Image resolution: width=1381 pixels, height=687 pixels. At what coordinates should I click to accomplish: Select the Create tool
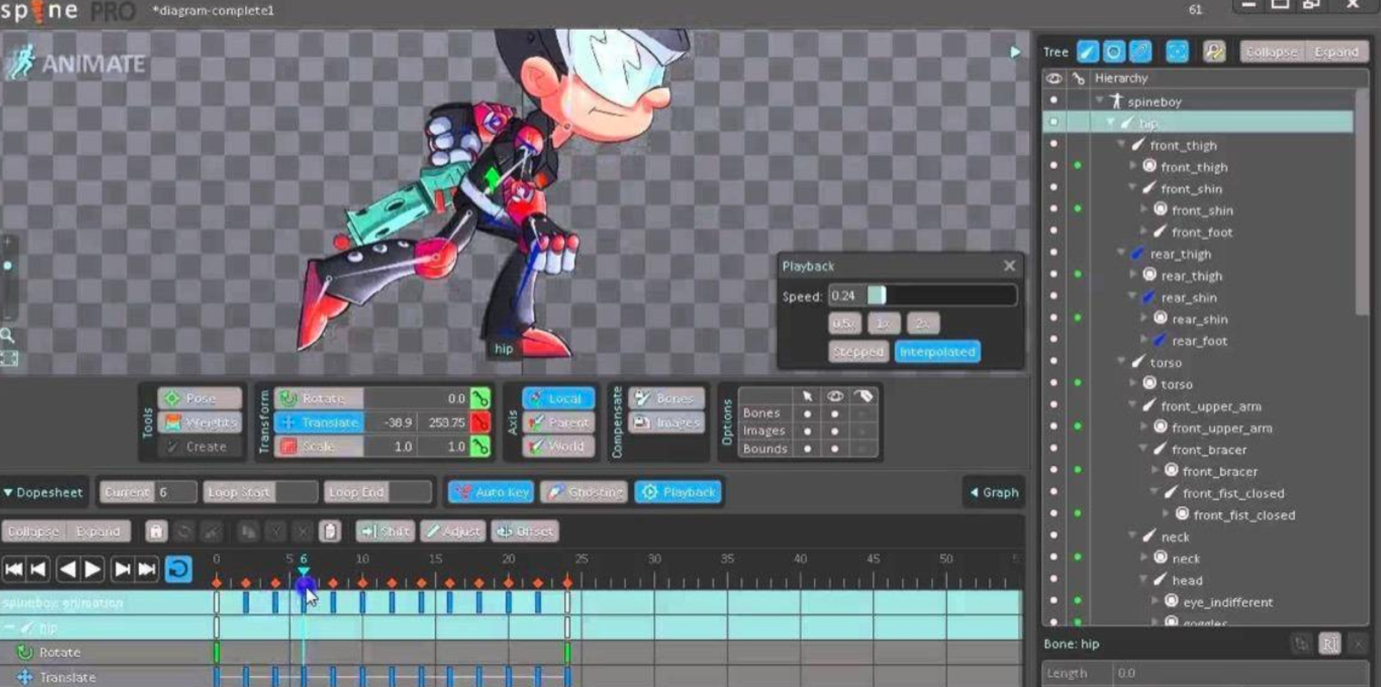[200, 447]
